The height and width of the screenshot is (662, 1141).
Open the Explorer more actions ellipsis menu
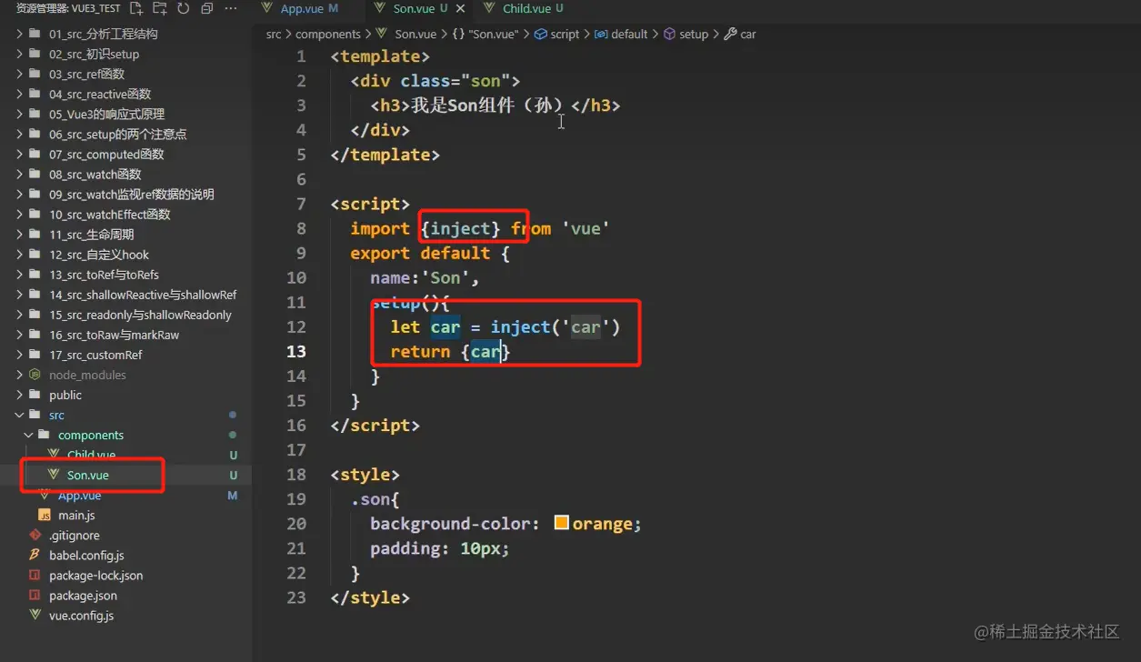(231, 8)
